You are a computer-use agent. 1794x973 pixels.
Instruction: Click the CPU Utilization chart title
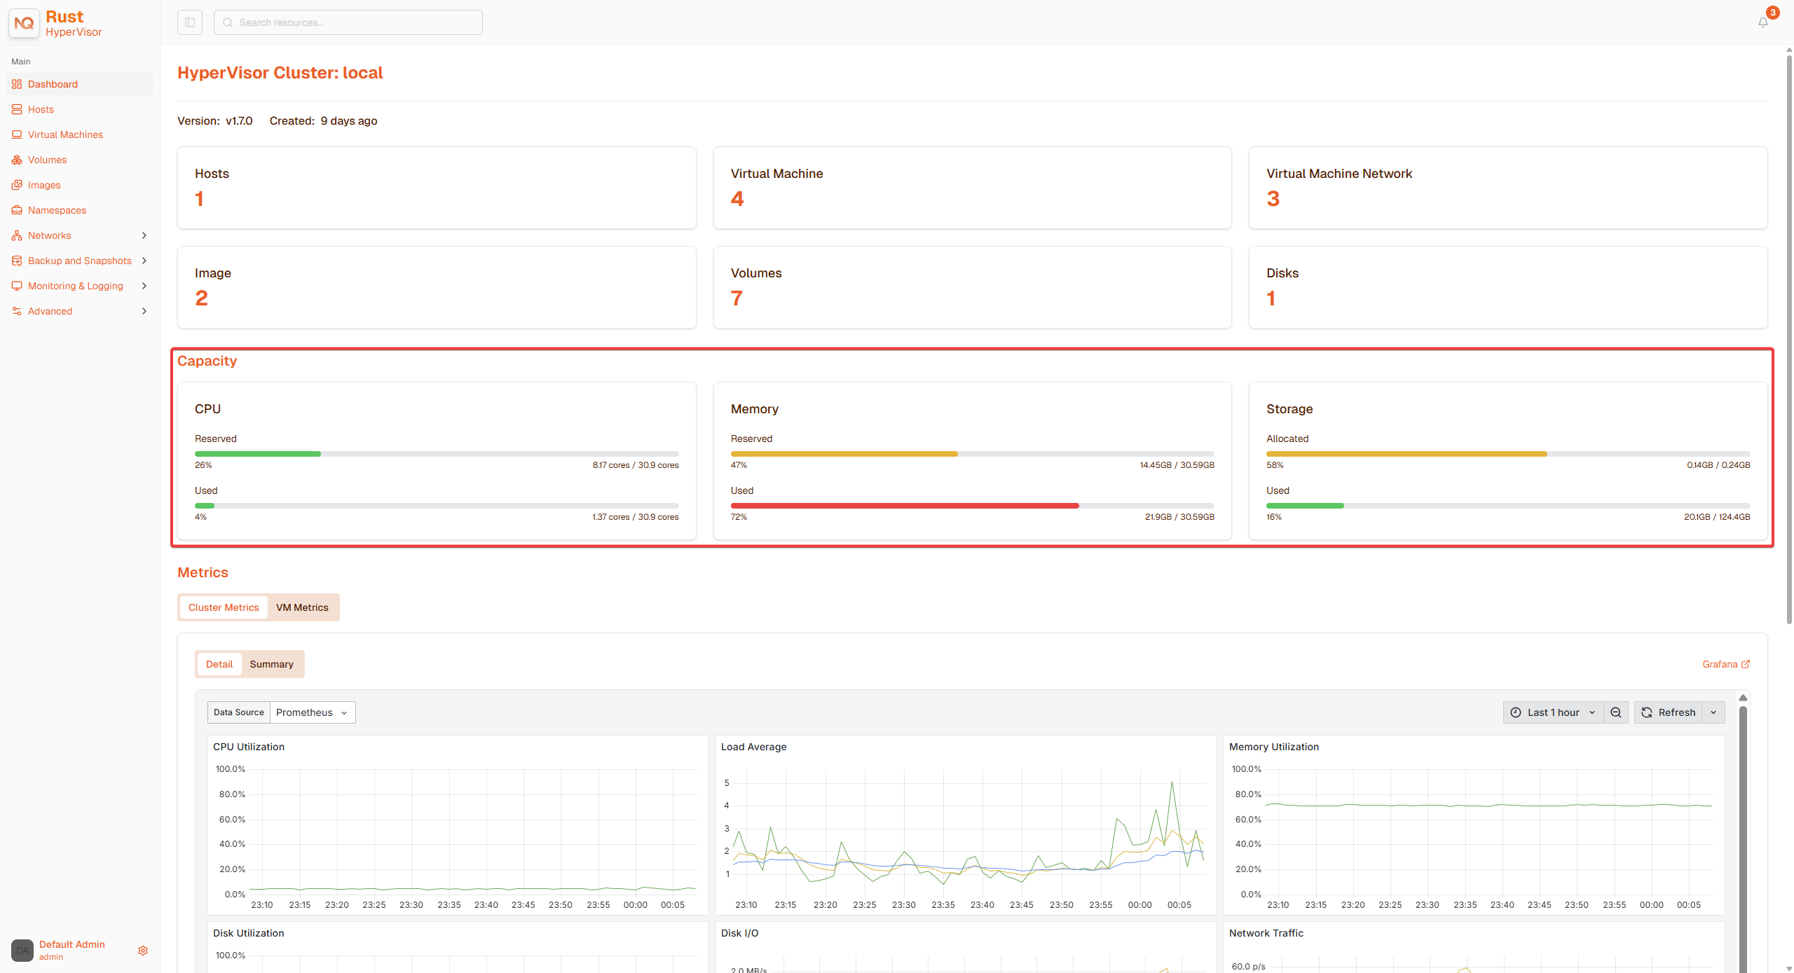(x=249, y=747)
